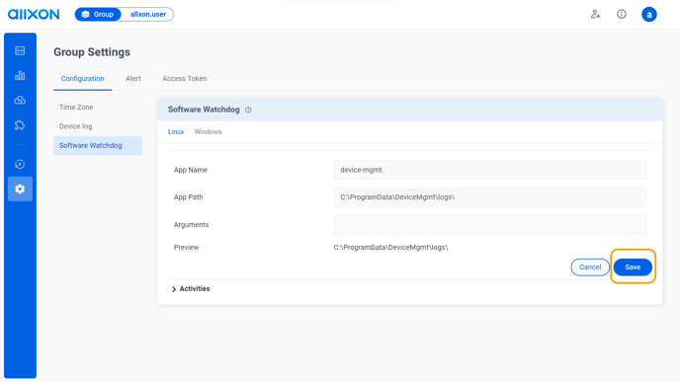Switch to the Configuration tab
The width and height of the screenshot is (680, 382).
[82, 78]
